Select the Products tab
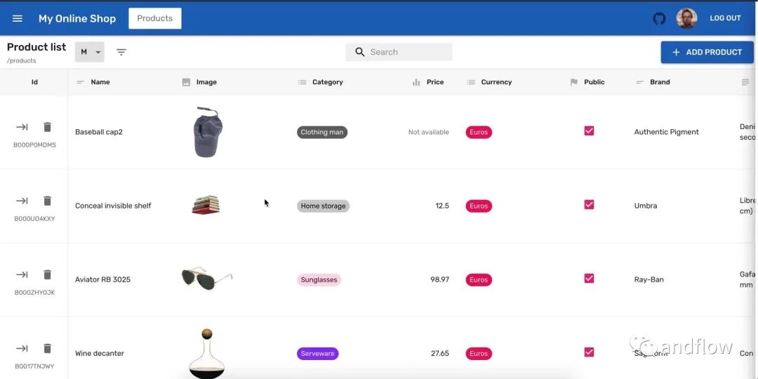The height and width of the screenshot is (379, 758). [x=154, y=18]
